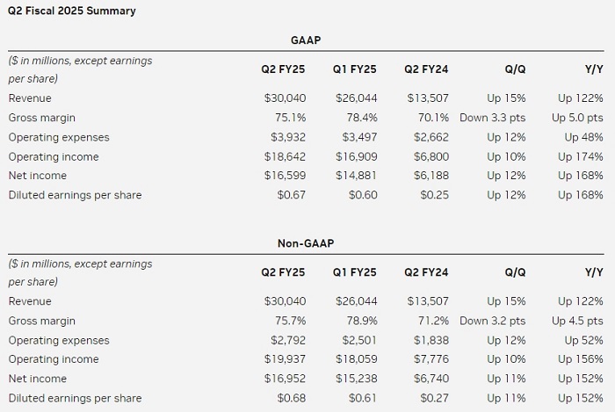Click the Non-GAAP table title
The image size is (615, 412).
[x=305, y=243]
